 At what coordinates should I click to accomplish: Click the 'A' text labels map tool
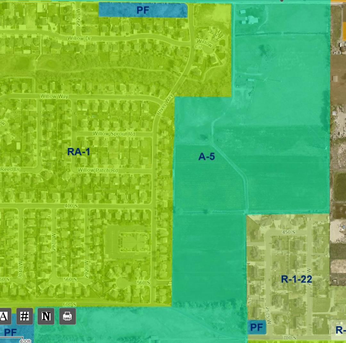pyautogui.click(x=4, y=316)
